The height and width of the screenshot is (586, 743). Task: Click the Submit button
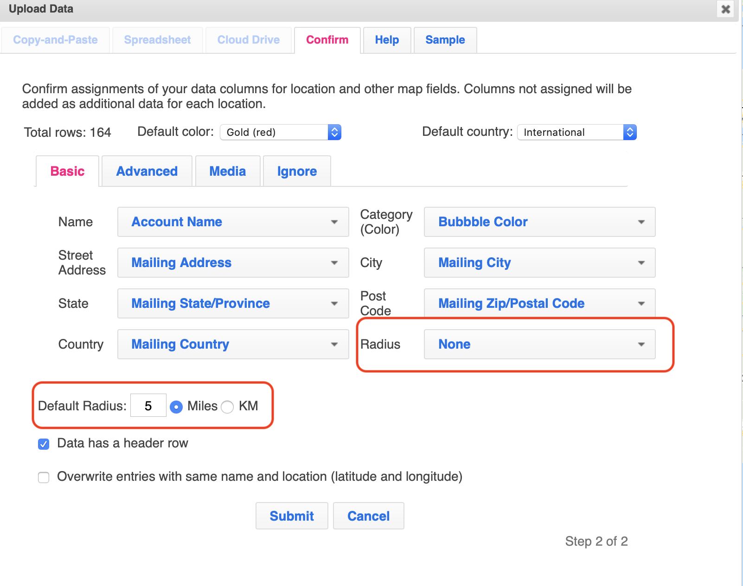click(x=291, y=516)
